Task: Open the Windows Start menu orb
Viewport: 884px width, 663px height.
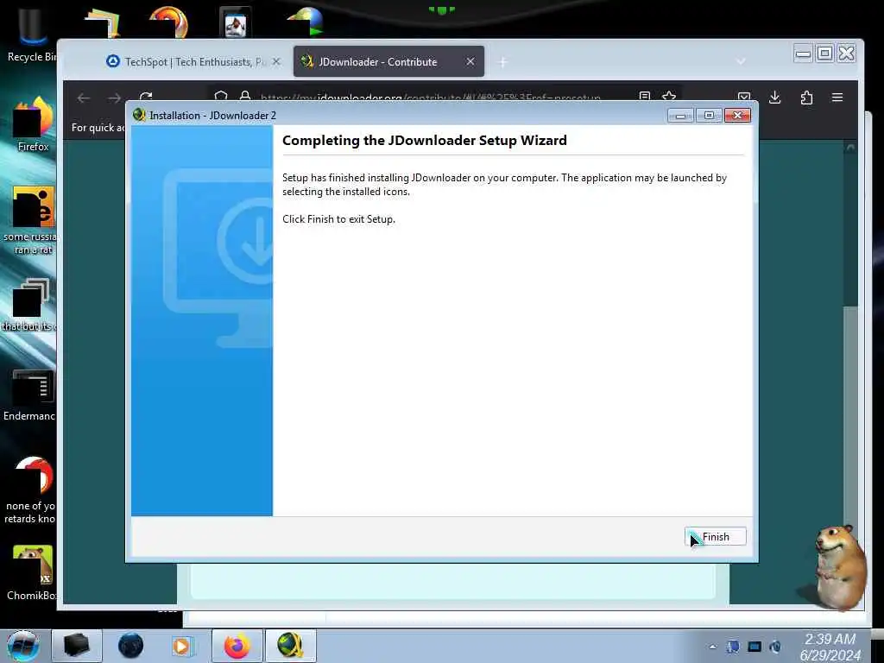Action: (23, 646)
